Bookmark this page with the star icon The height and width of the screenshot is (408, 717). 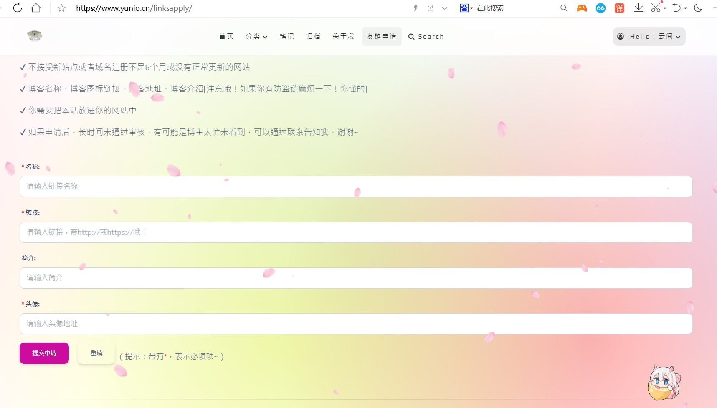(x=61, y=8)
